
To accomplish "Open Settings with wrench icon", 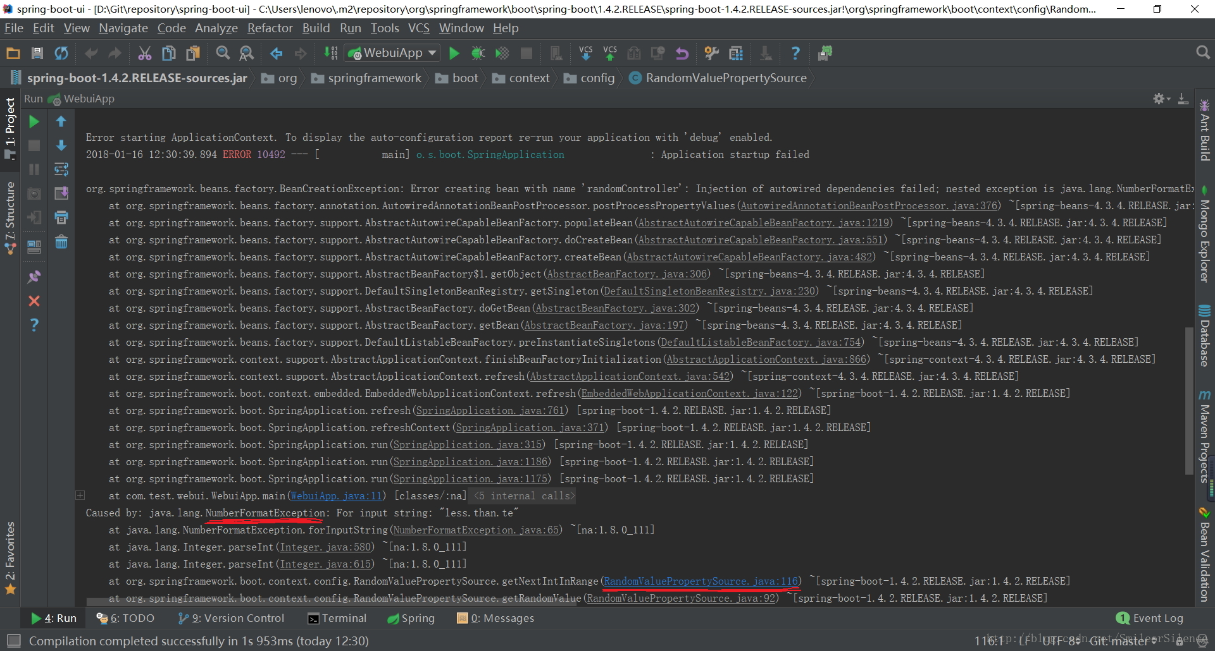I will (x=712, y=54).
